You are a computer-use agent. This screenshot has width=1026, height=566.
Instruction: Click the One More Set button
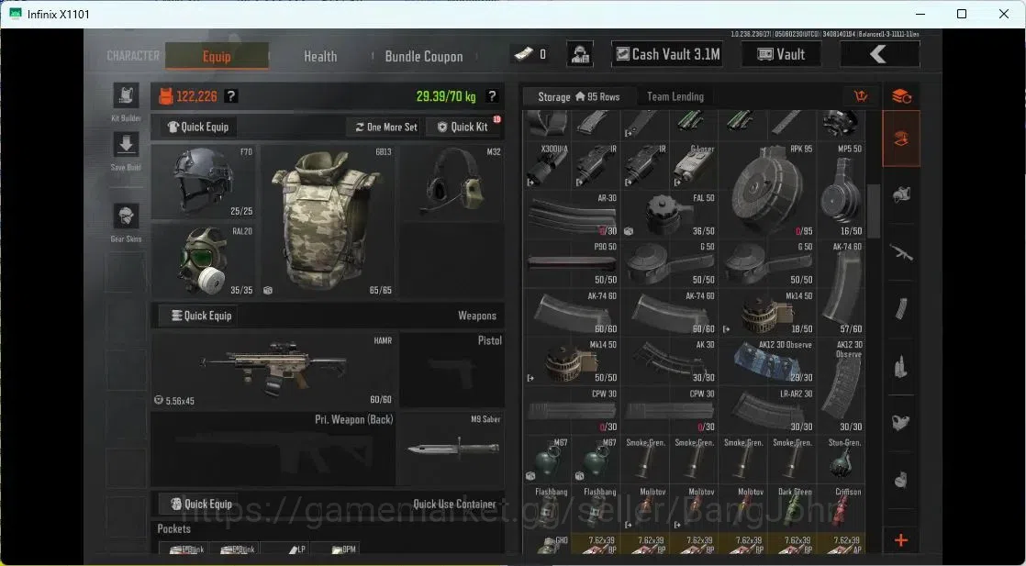coord(386,127)
